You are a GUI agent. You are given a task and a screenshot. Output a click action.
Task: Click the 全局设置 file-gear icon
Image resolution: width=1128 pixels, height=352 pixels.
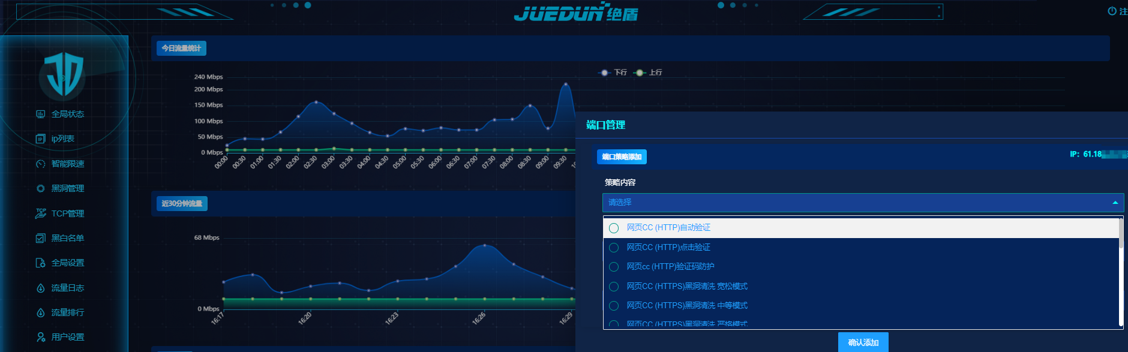[40, 263]
